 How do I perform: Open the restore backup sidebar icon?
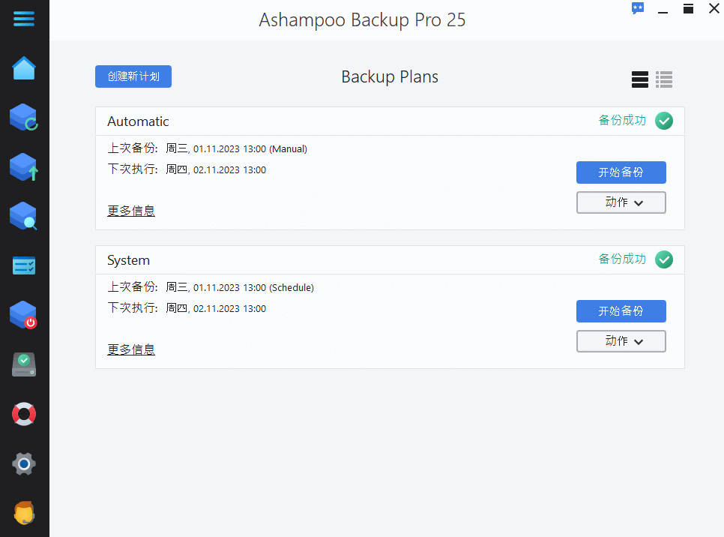(24, 166)
